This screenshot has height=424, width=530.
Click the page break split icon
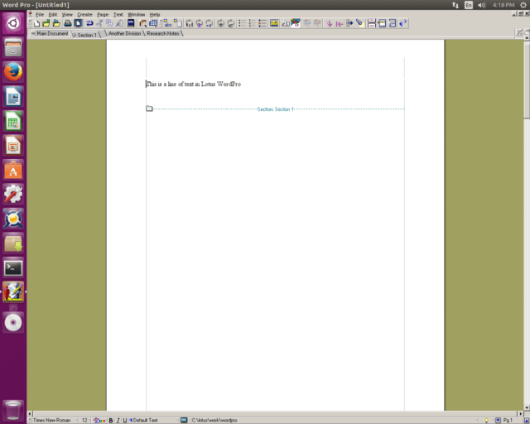[x=372, y=23]
